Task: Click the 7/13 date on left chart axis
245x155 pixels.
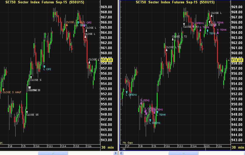Action: pyautogui.click(x=49, y=146)
